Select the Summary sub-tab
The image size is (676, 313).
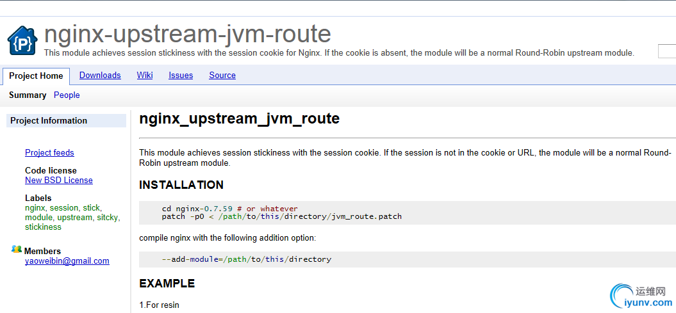click(28, 95)
